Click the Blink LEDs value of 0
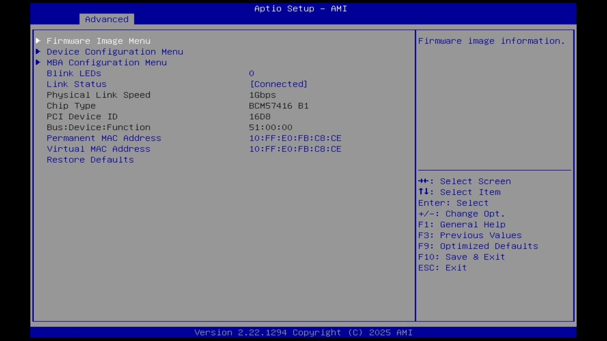This screenshot has height=341, width=607. 251,73
